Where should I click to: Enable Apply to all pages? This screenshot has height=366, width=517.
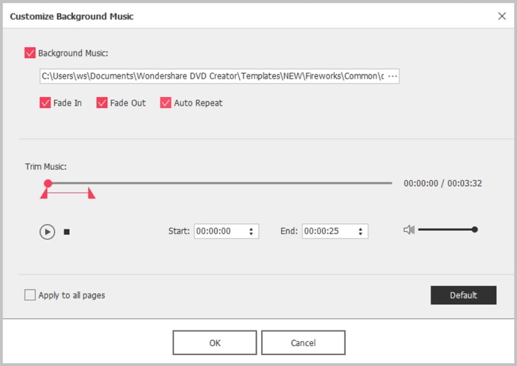pyautogui.click(x=30, y=295)
